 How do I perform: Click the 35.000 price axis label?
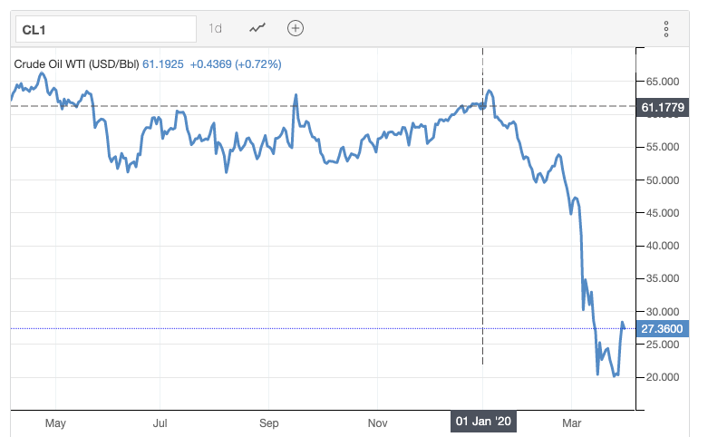point(663,278)
